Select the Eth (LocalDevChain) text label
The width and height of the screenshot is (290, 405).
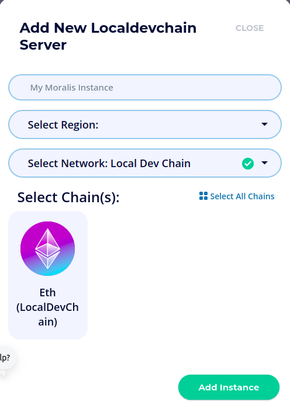(x=47, y=307)
